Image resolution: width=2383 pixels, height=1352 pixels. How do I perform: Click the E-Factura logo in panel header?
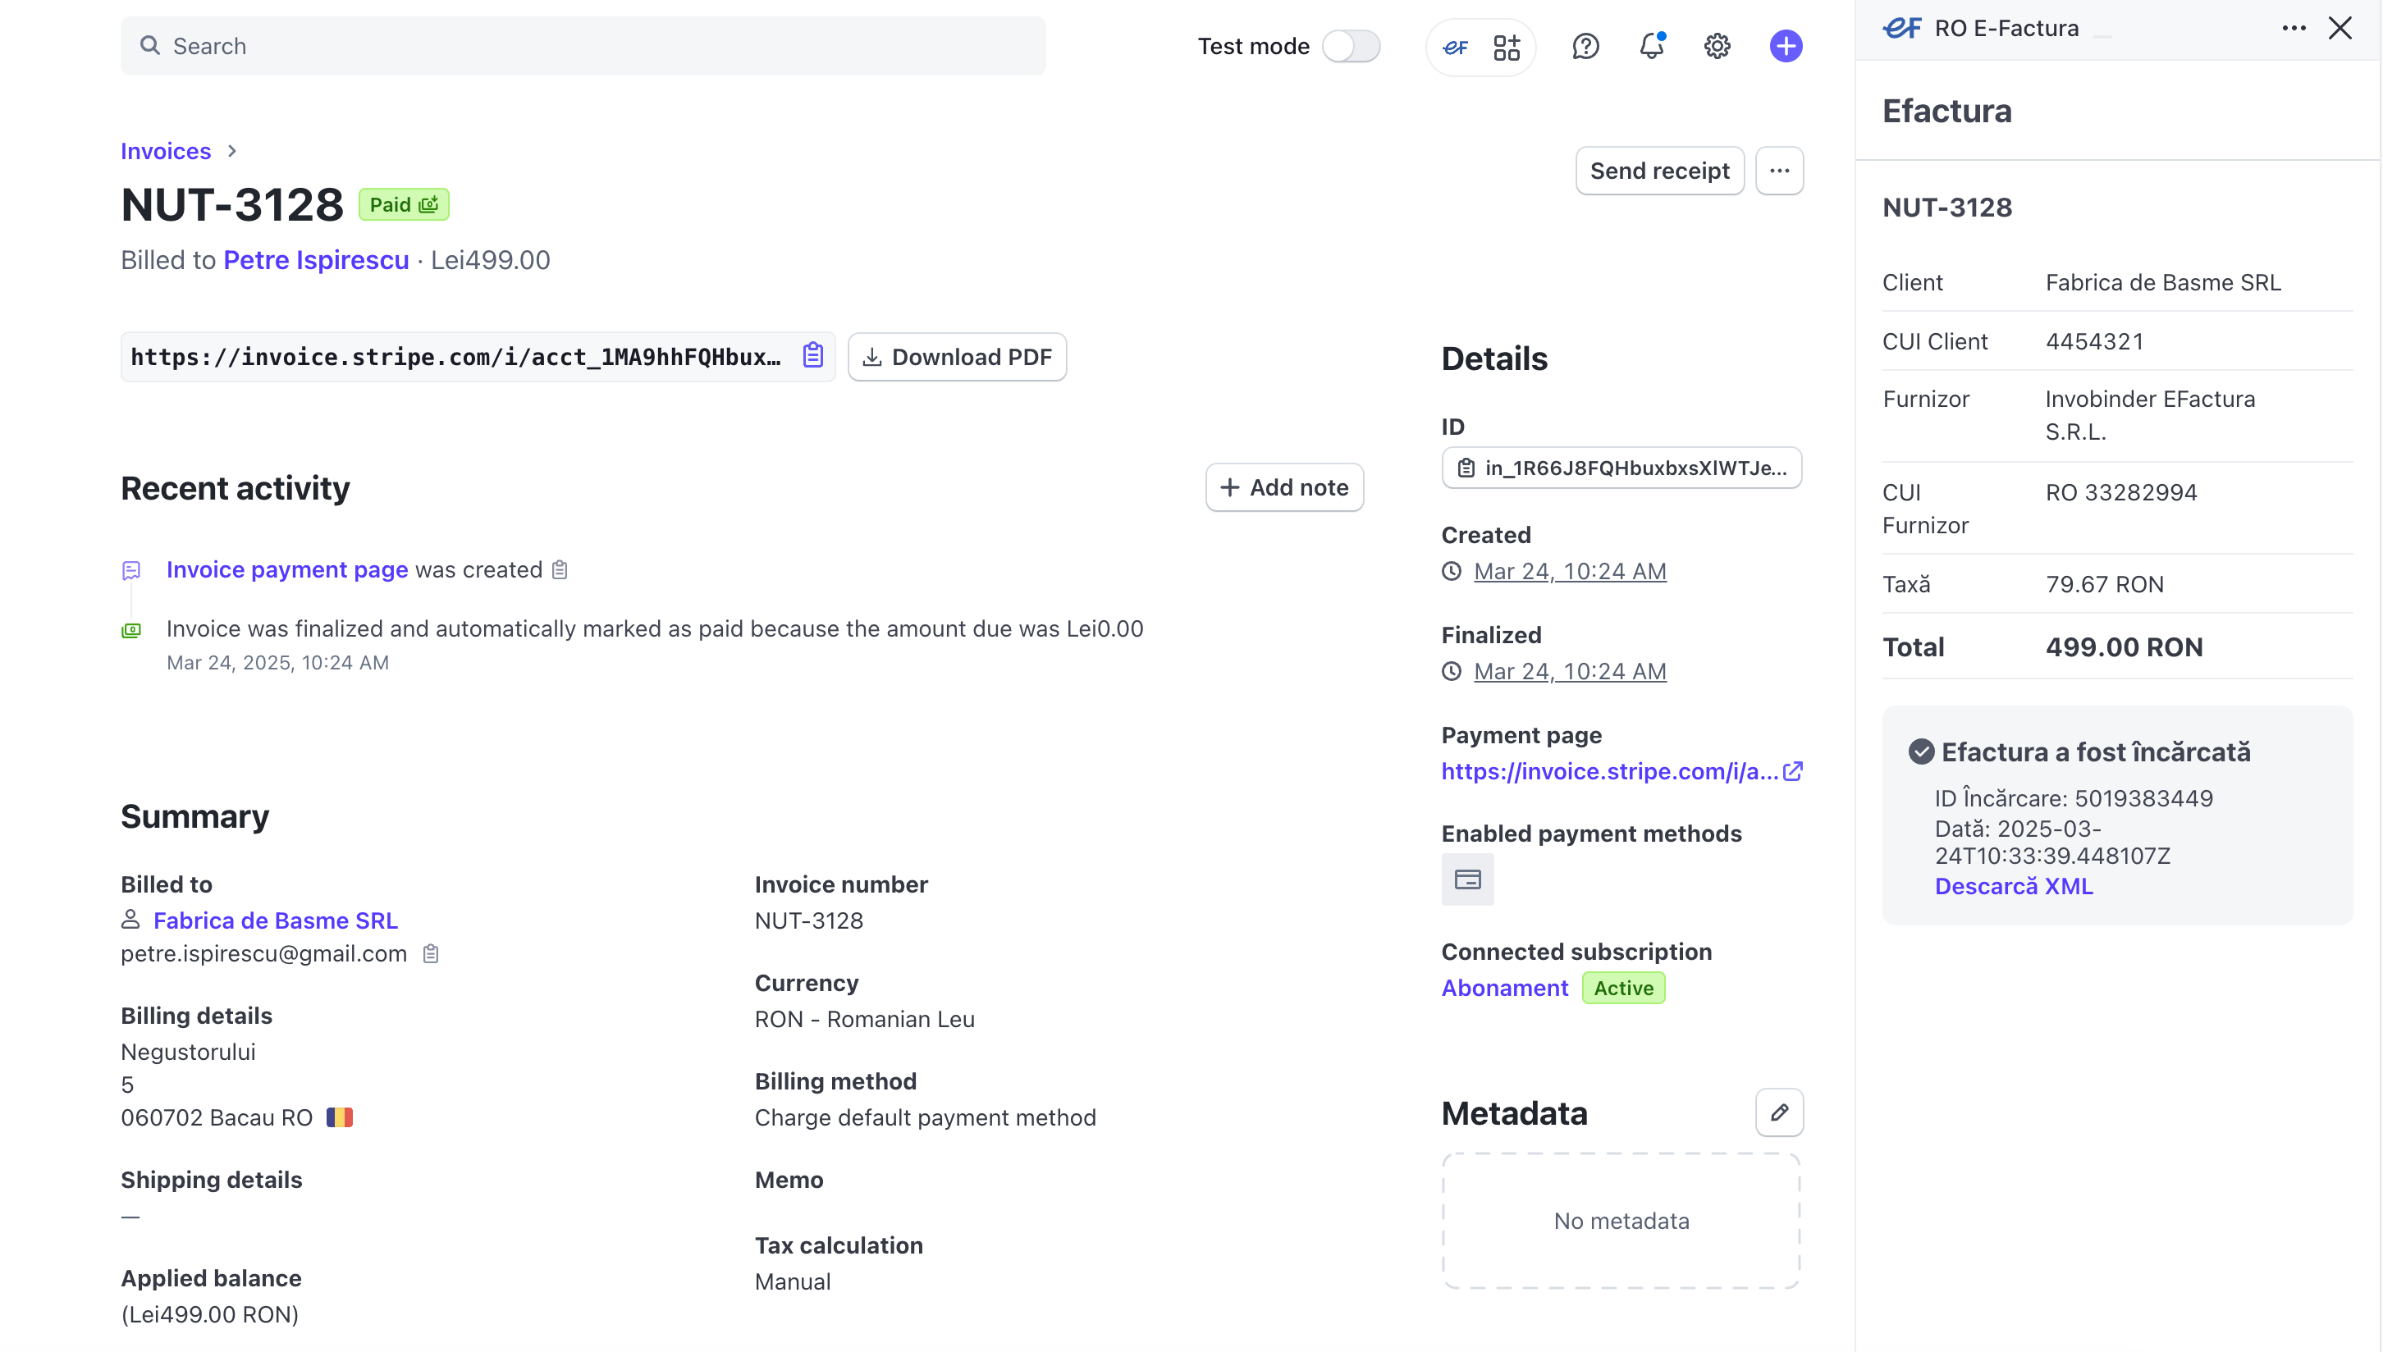tap(1901, 28)
